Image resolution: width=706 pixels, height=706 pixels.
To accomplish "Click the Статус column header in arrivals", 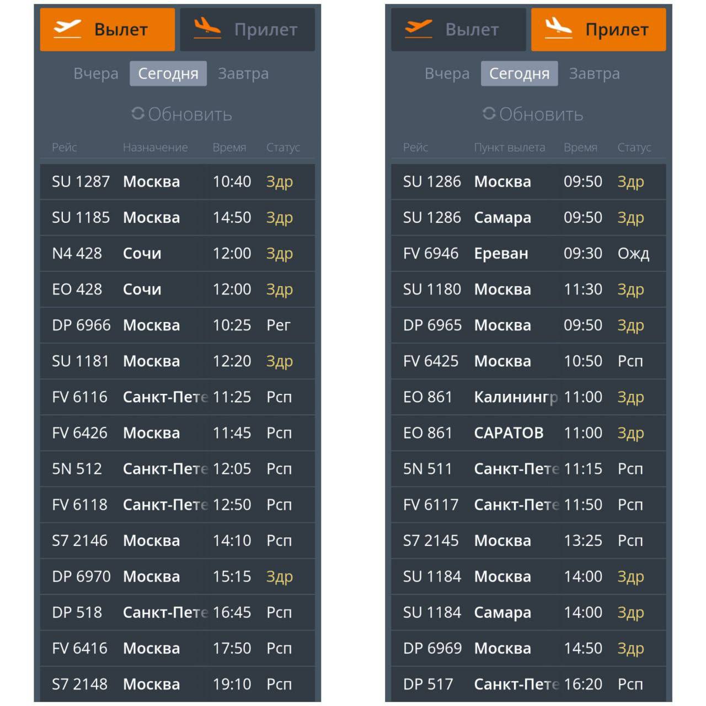I will [634, 147].
